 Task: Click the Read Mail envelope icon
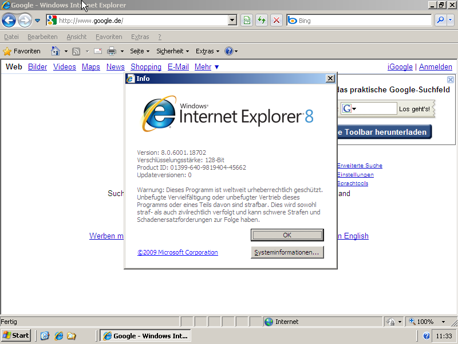point(98,51)
